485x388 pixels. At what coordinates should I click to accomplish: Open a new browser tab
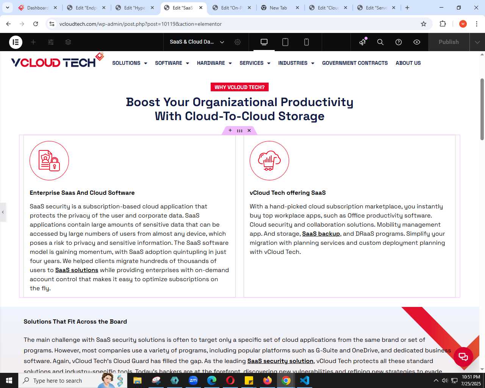tap(407, 8)
